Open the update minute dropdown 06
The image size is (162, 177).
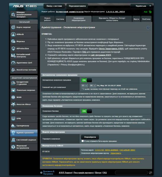click(93, 86)
